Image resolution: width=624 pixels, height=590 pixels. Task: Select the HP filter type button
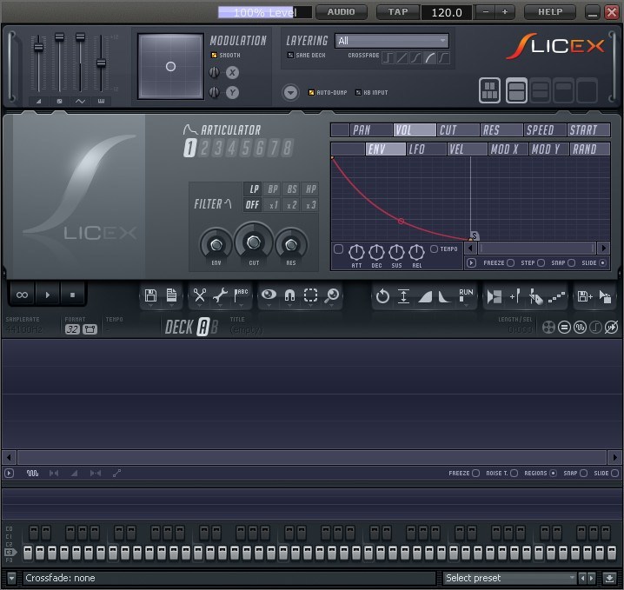pyautogui.click(x=310, y=189)
